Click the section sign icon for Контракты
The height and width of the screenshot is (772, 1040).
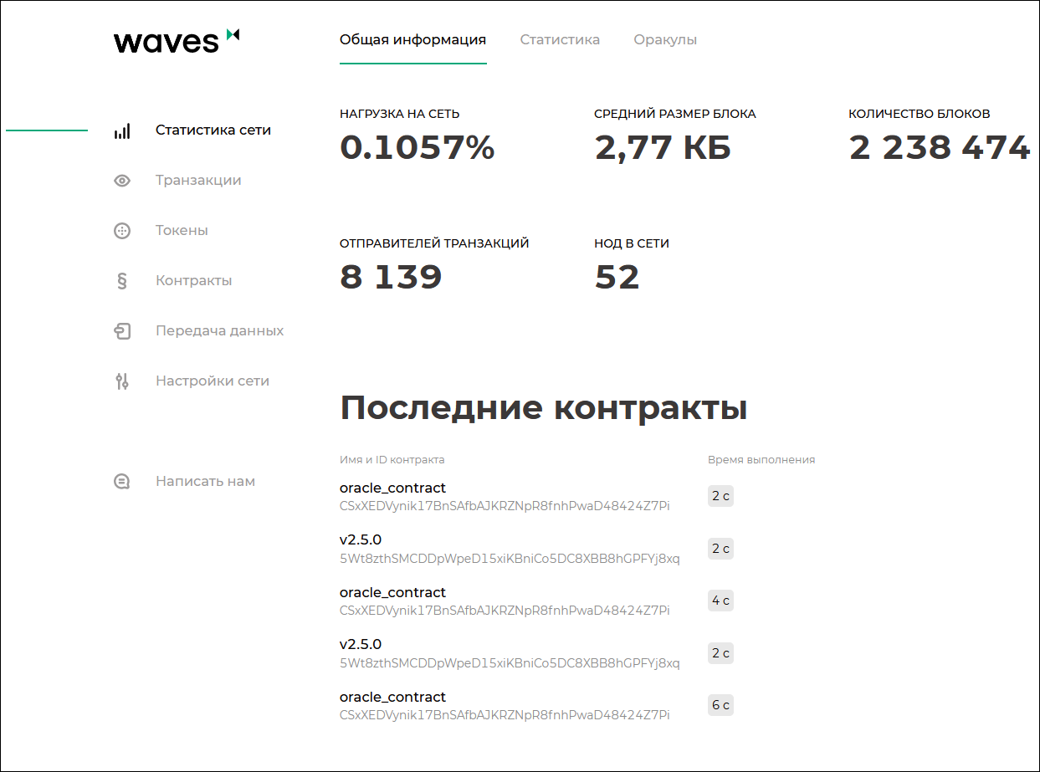[122, 280]
